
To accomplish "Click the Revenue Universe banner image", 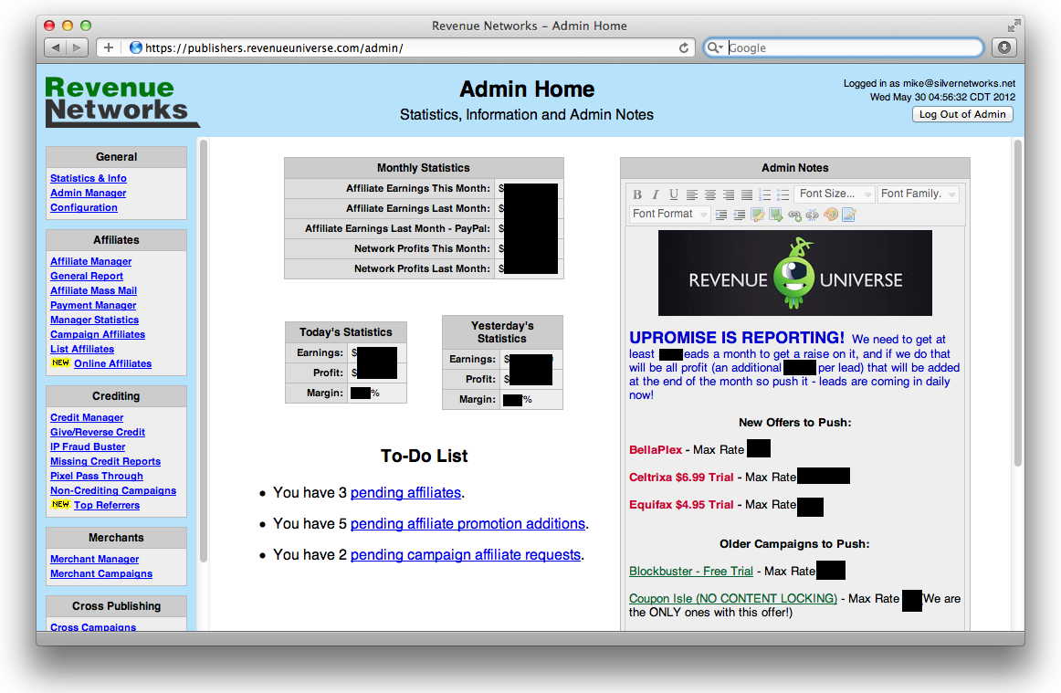I will point(795,273).
